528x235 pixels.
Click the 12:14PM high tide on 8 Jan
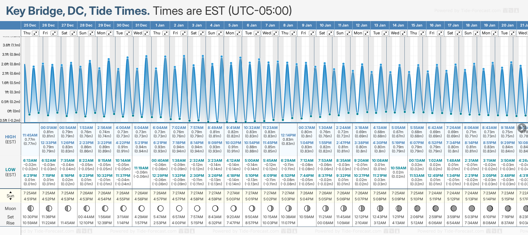(x=288, y=135)
